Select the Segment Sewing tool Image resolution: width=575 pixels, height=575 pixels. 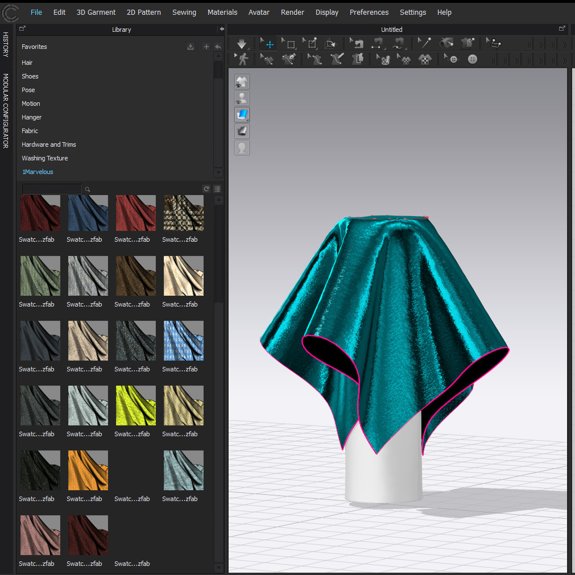pyautogui.click(x=378, y=44)
